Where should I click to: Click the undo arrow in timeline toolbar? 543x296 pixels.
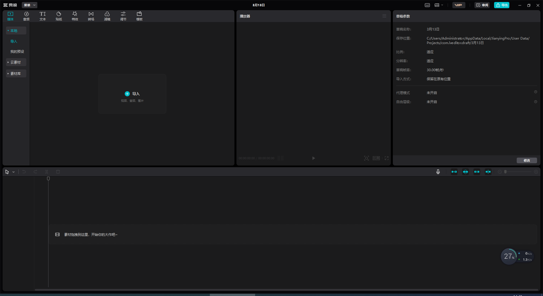(x=24, y=172)
